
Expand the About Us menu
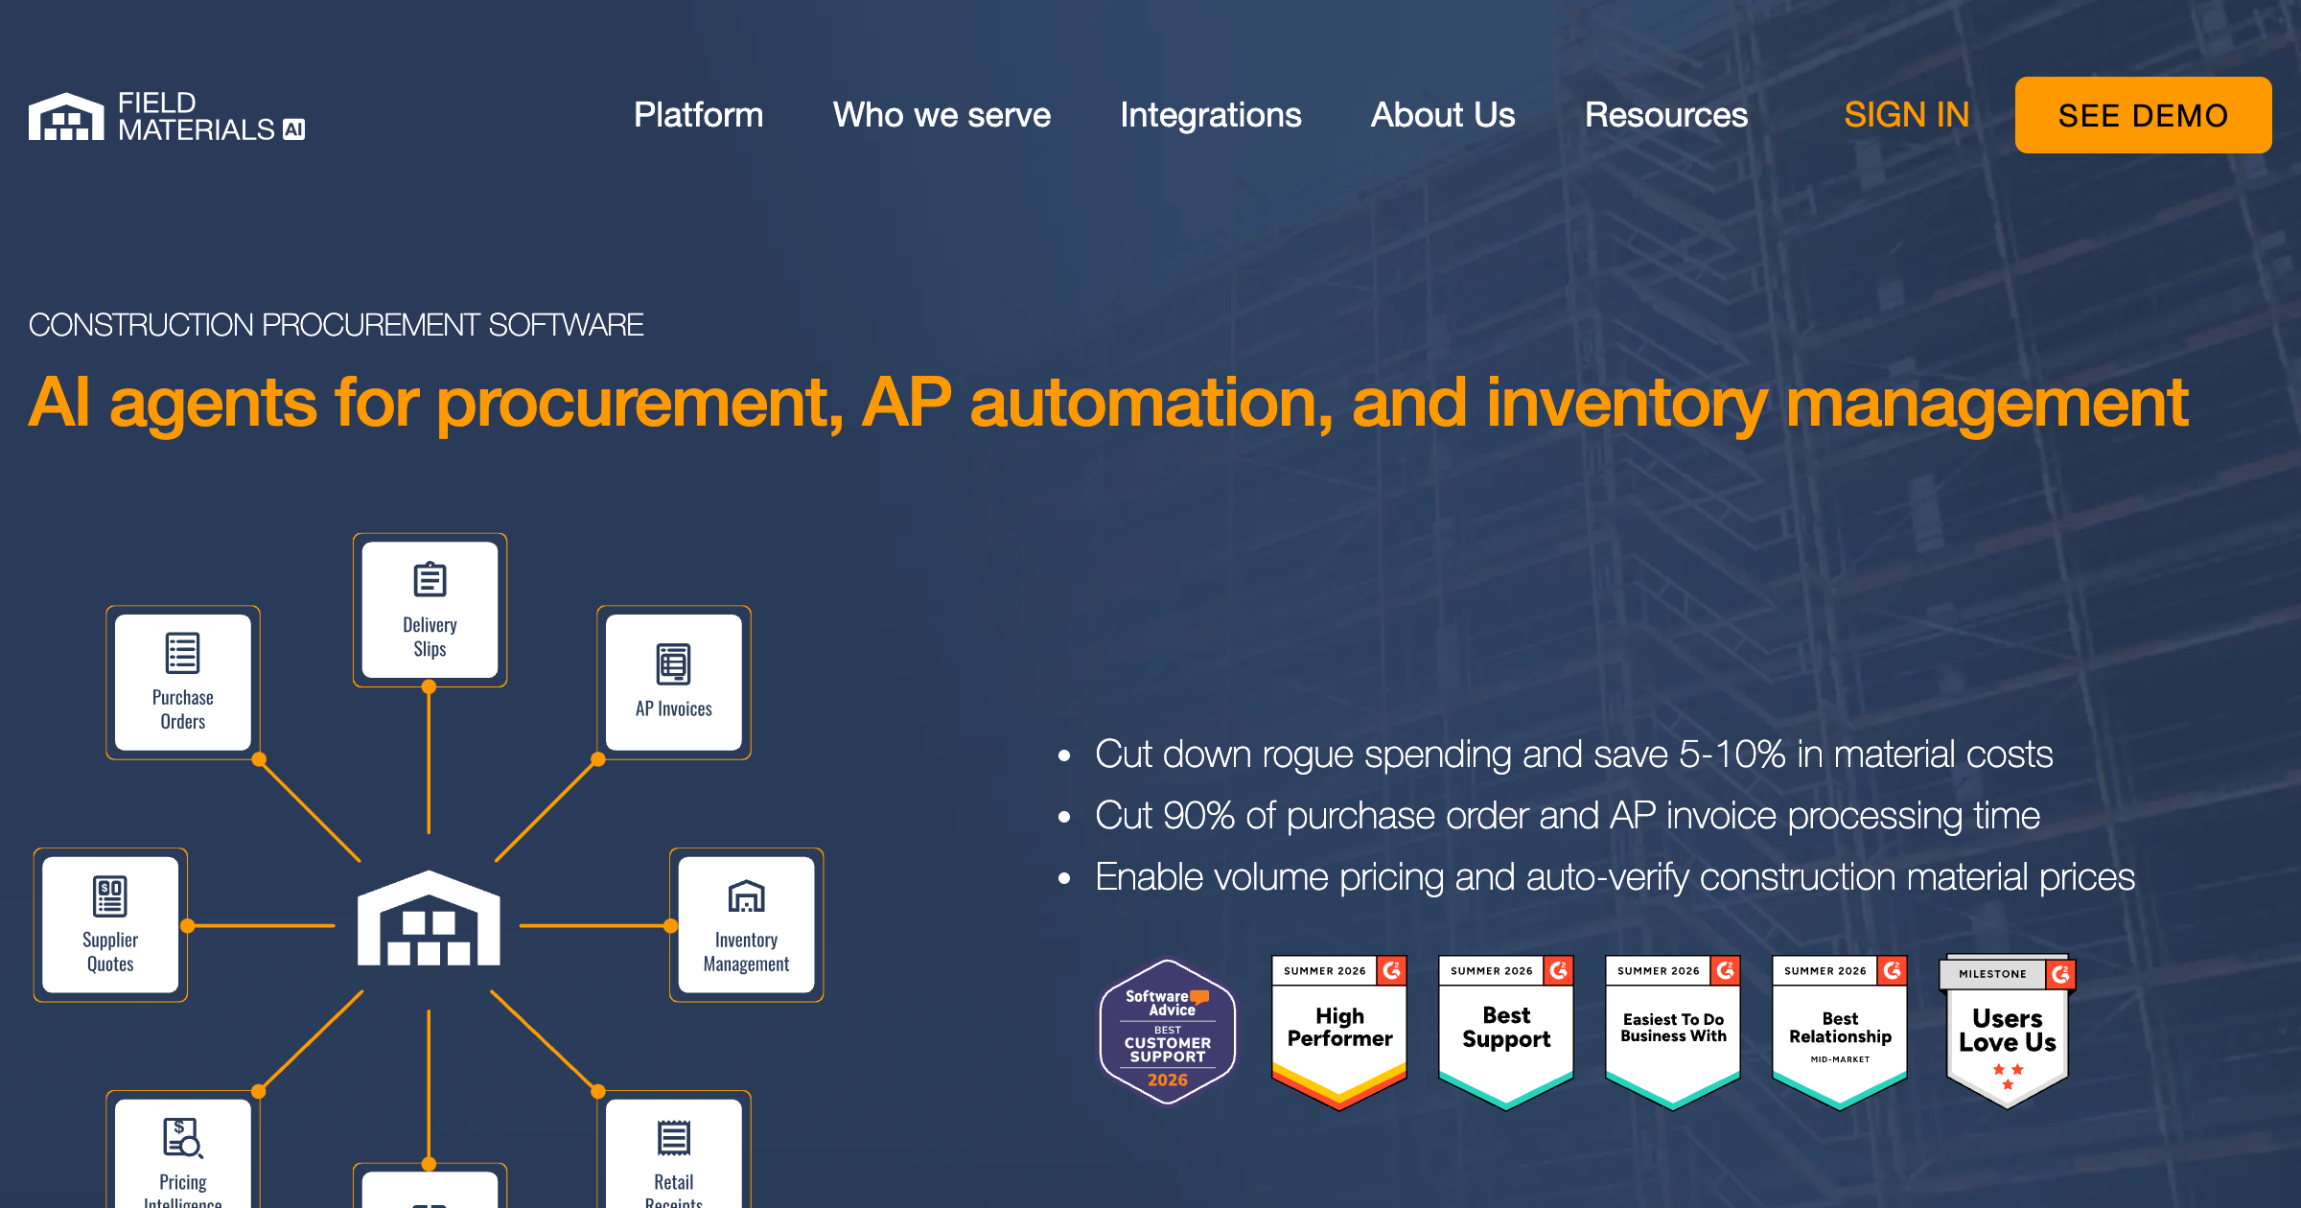point(1442,115)
